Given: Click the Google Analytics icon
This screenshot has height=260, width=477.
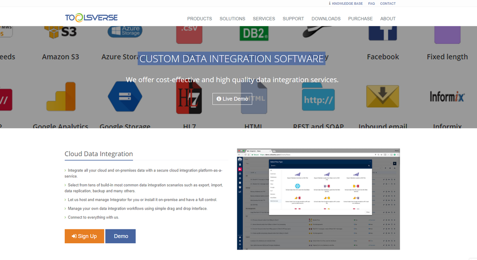Looking at the screenshot, I should [x=61, y=96].
